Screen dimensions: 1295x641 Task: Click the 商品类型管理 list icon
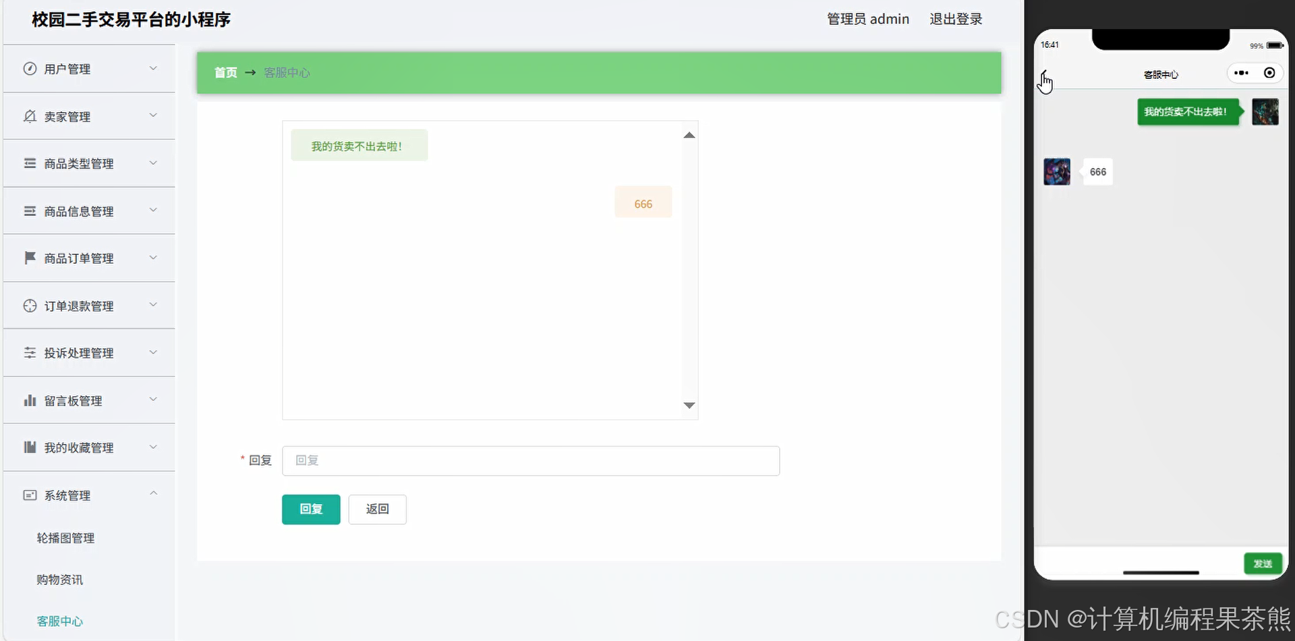click(30, 163)
